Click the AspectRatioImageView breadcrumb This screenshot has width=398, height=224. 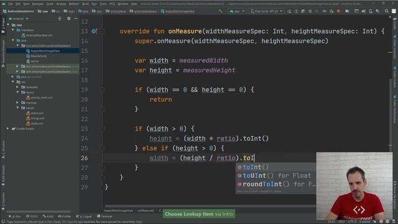(177, 11)
